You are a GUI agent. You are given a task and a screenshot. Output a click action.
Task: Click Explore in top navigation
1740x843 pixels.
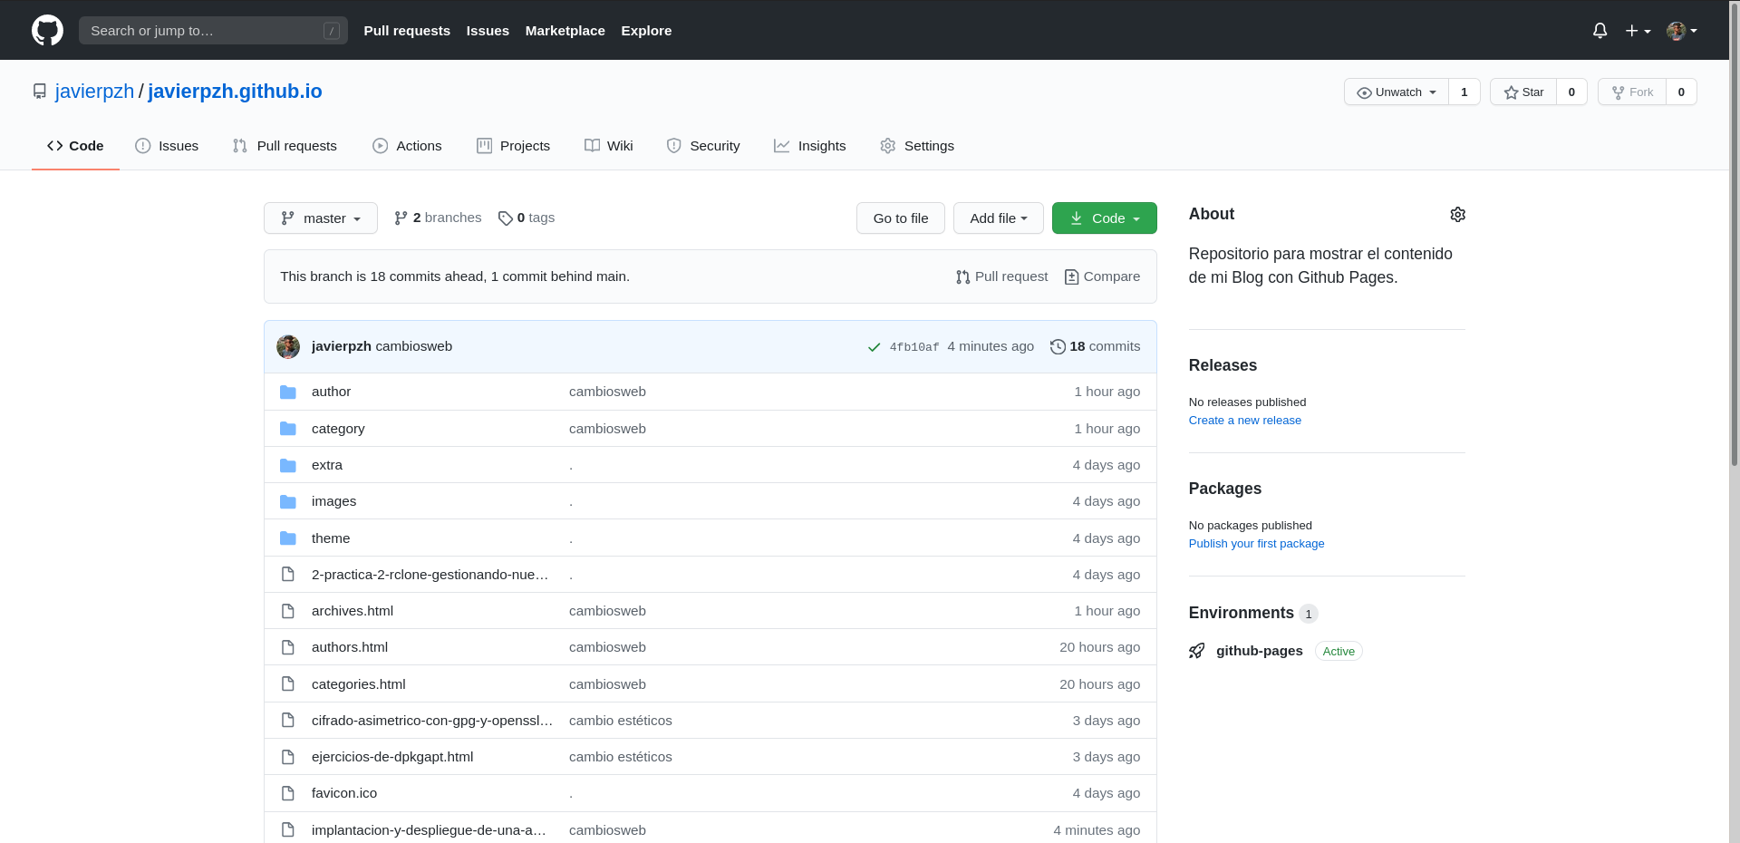point(646,31)
